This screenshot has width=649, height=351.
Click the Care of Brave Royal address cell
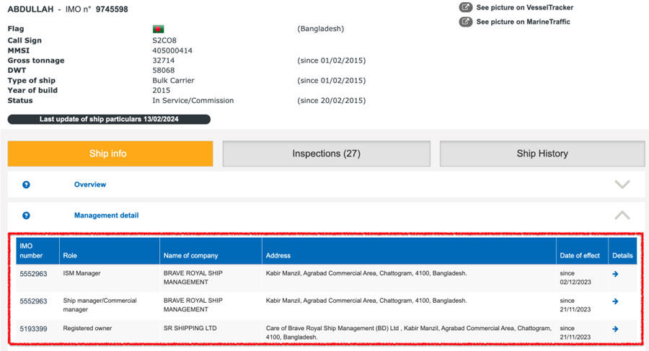409,333
